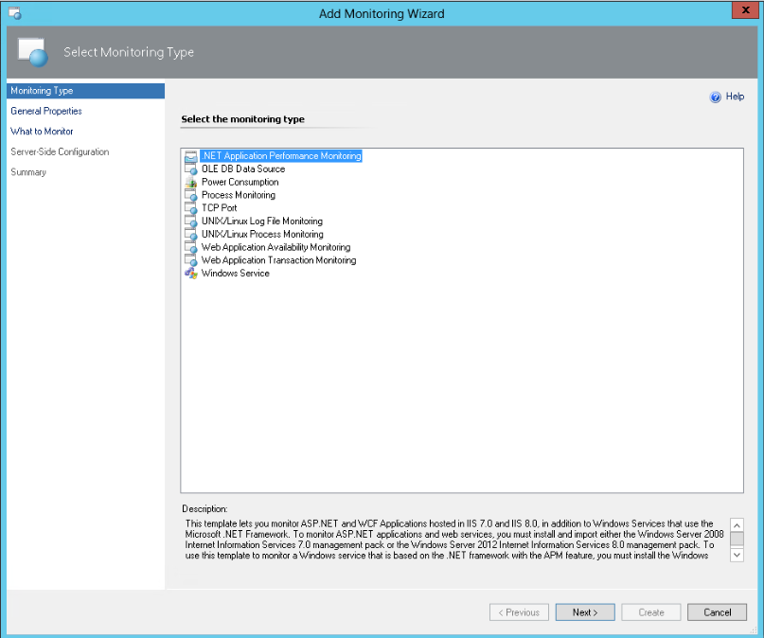Click the Windows Service gear icon

click(x=191, y=274)
